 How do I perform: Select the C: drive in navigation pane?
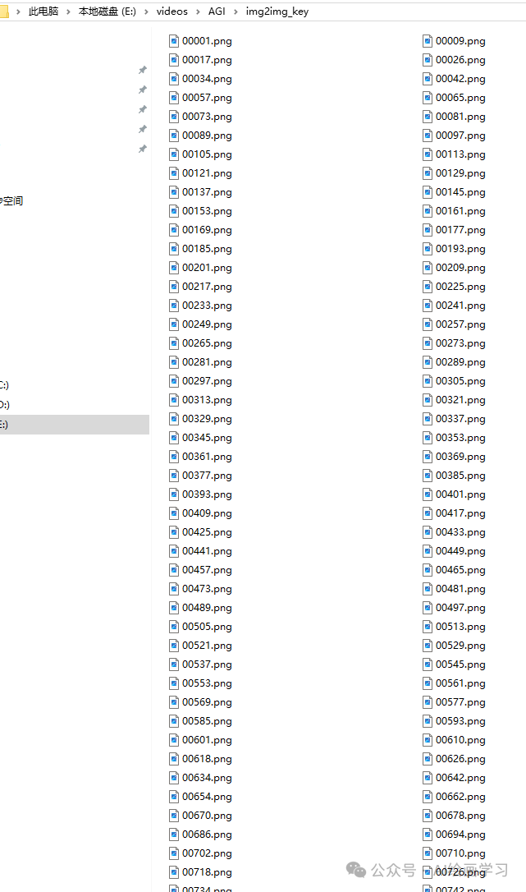click(x=5, y=385)
